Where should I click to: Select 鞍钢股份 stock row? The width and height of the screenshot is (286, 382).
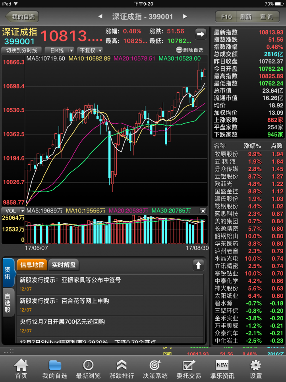click(249, 207)
